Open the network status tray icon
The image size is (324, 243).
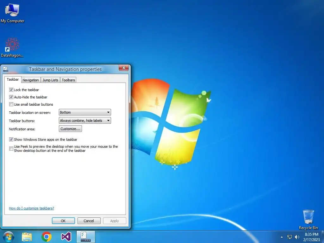(290, 237)
